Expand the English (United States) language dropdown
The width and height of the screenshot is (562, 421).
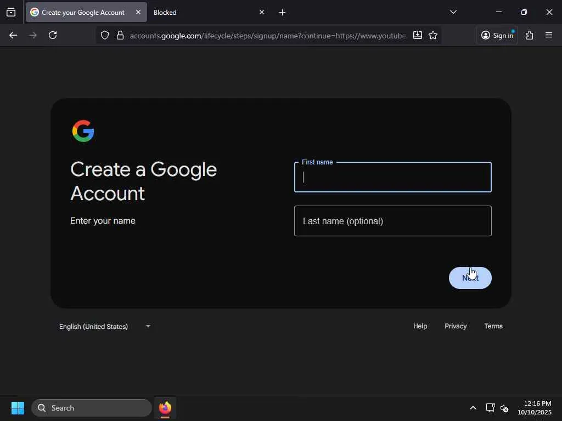tap(105, 327)
